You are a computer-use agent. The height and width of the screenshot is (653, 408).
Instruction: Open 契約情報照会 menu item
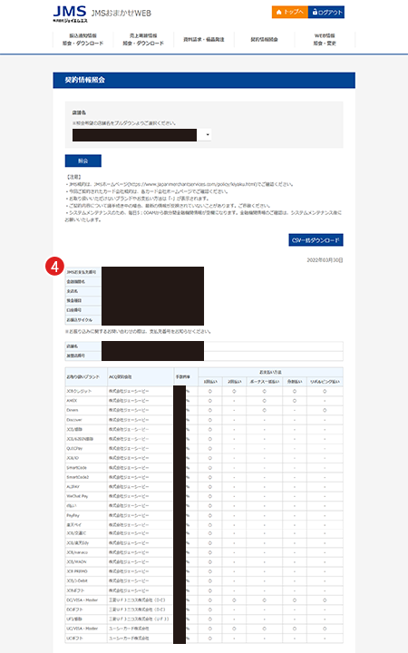click(265, 40)
